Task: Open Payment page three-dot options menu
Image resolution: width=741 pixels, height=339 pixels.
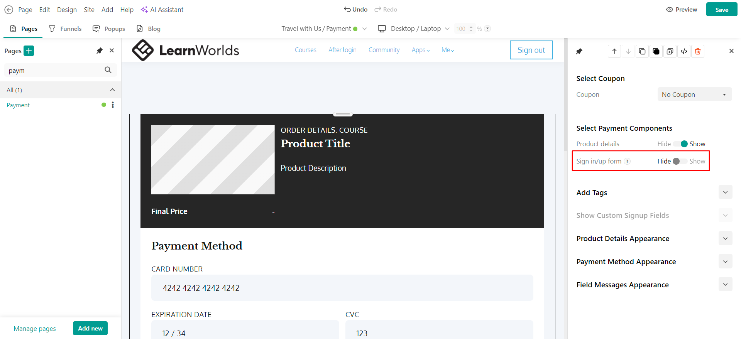Action: pyautogui.click(x=113, y=105)
